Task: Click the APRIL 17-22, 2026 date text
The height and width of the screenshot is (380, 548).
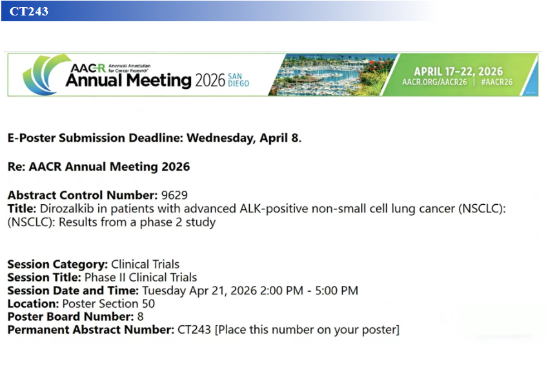Action: [458, 71]
